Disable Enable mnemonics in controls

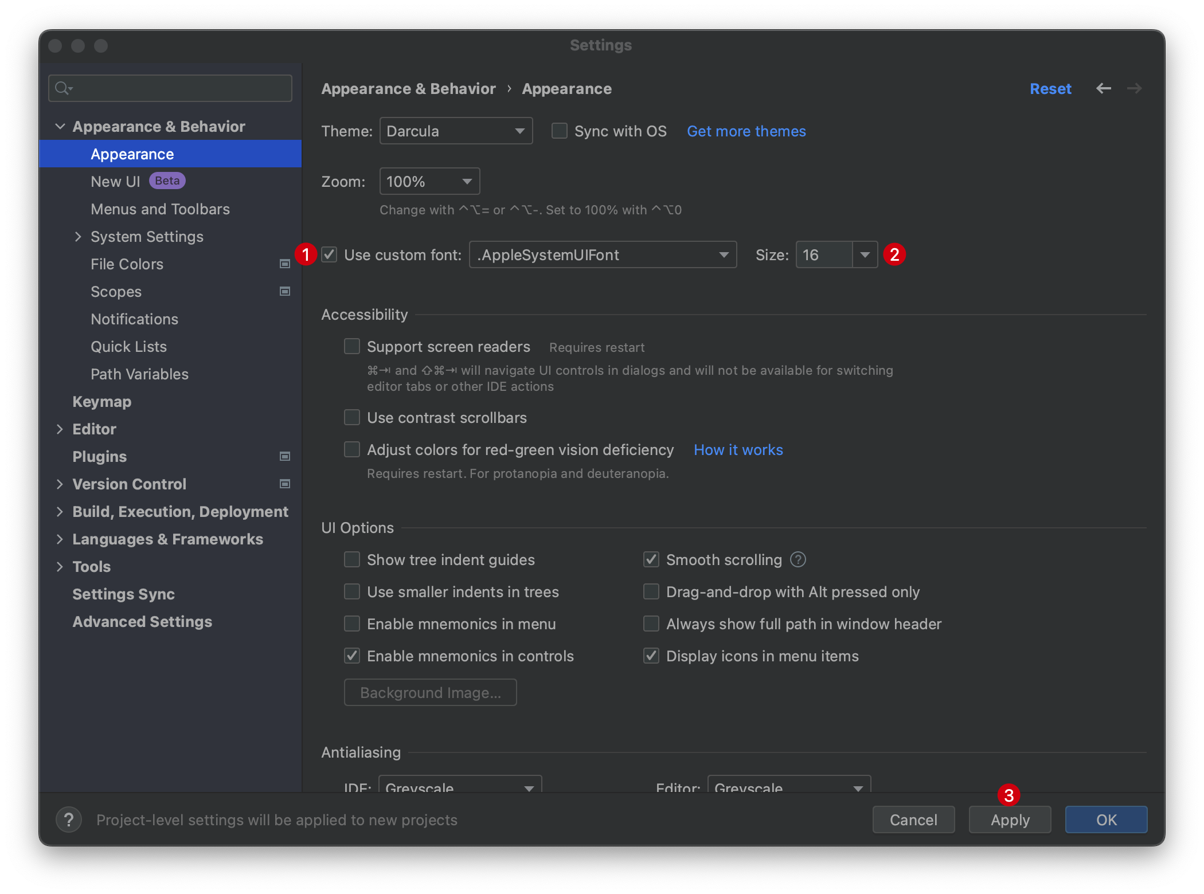pos(352,656)
